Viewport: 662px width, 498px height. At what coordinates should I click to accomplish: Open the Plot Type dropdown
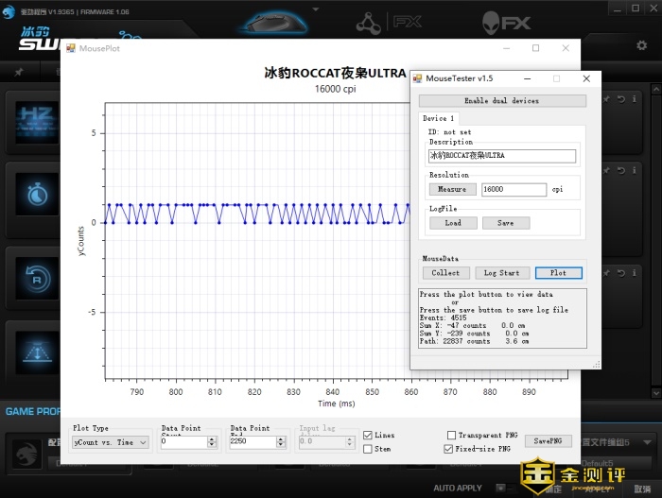[111, 442]
